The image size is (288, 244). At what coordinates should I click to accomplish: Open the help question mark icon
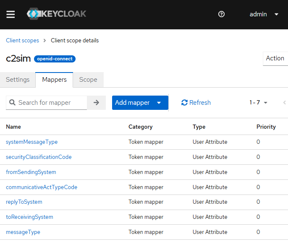pyautogui.click(x=222, y=14)
